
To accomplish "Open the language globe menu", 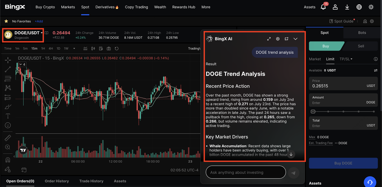I will point(359,7).
